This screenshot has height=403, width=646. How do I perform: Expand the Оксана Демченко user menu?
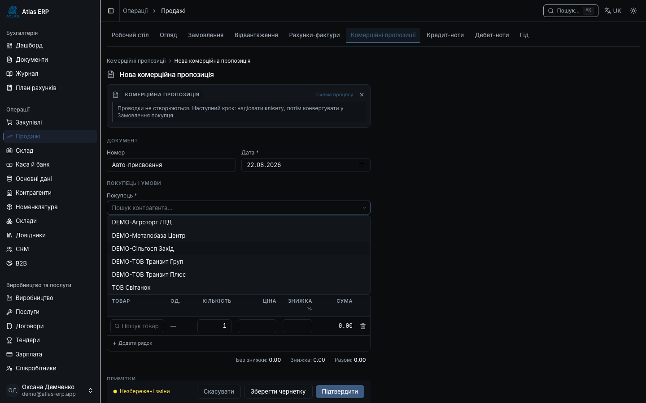point(50,390)
